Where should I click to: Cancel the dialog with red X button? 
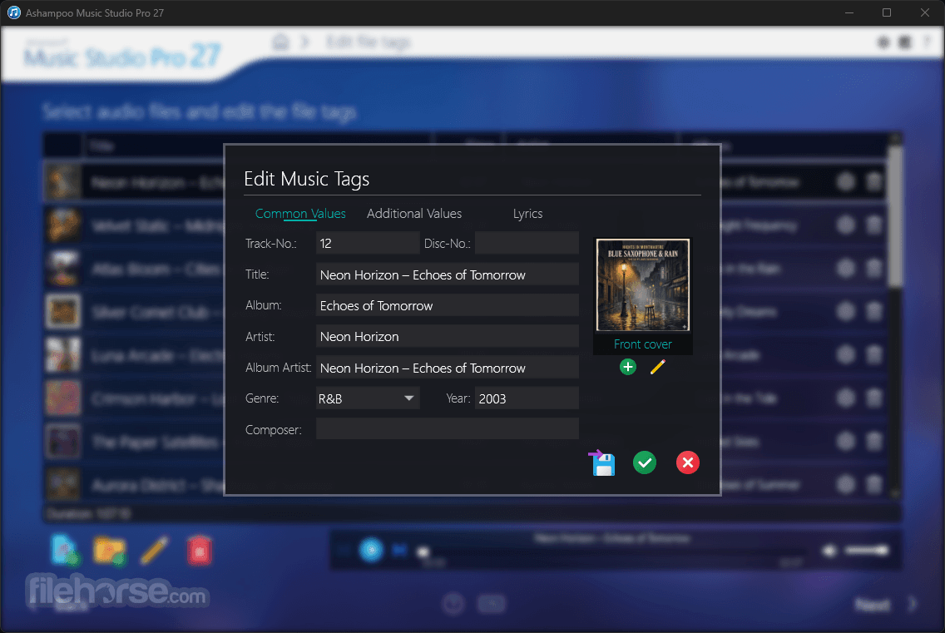[688, 462]
